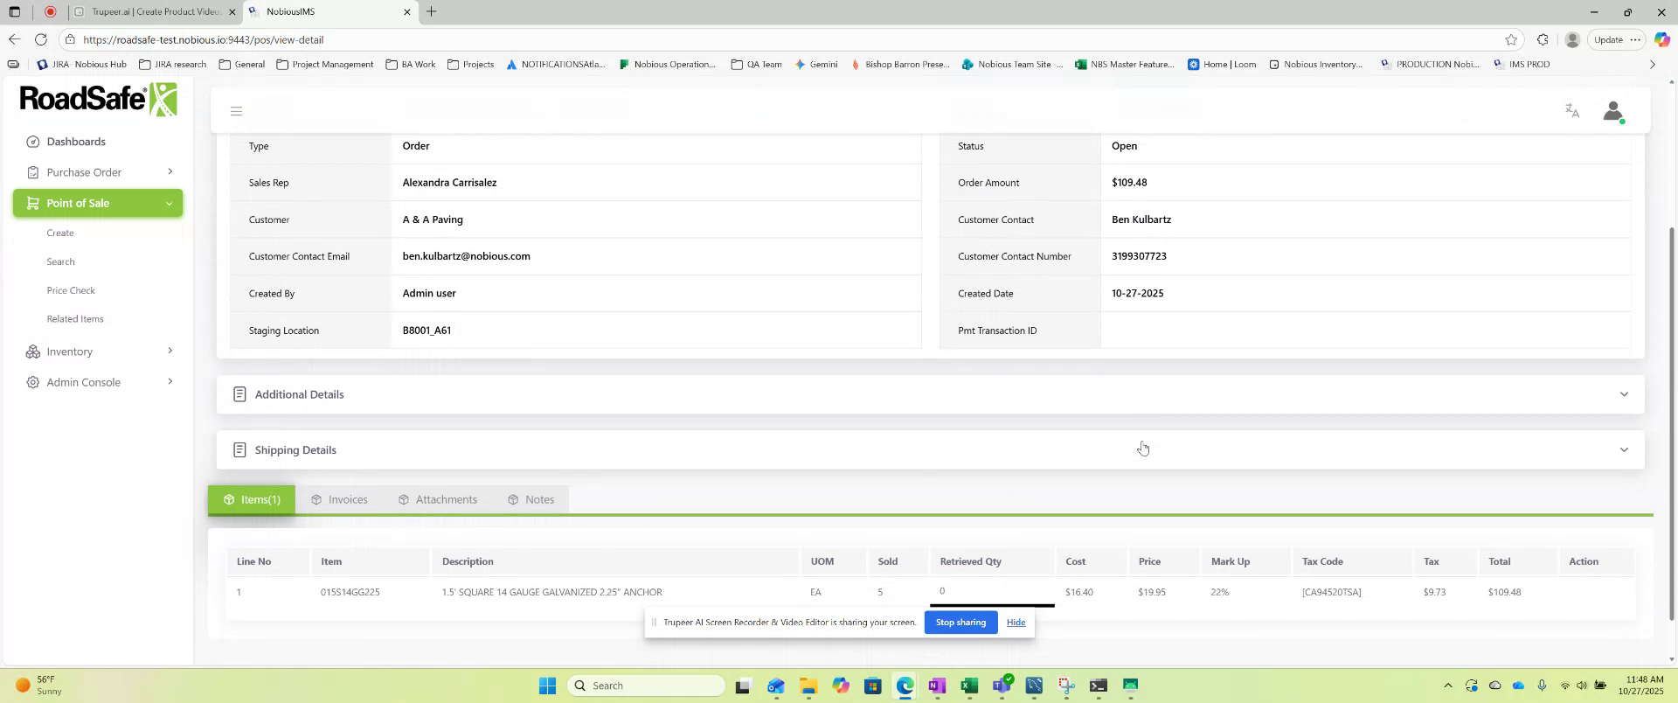Screen dimensions: 1678x703
Task: Open the Gemini bookmark
Action: point(816,64)
